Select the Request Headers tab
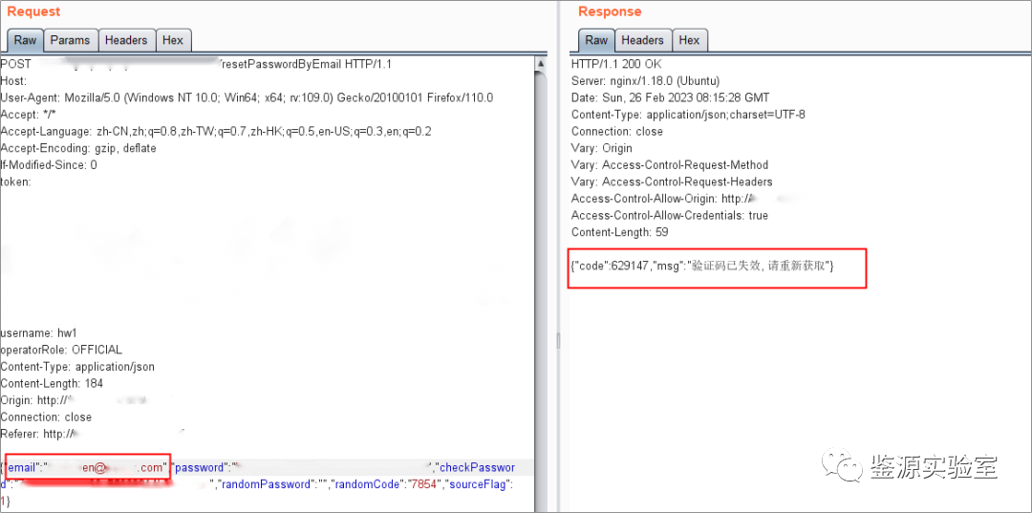 click(x=126, y=40)
